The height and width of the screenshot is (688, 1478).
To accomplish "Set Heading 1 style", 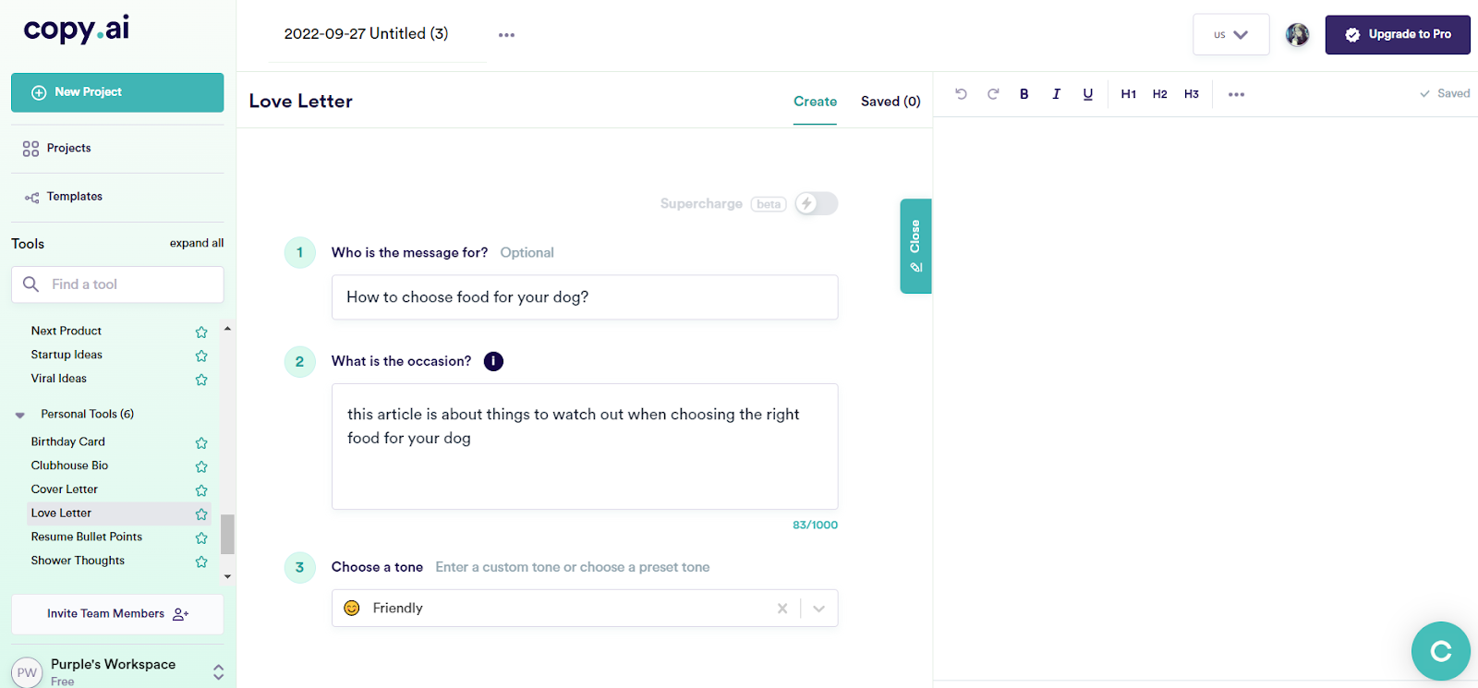I will [1129, 94].
